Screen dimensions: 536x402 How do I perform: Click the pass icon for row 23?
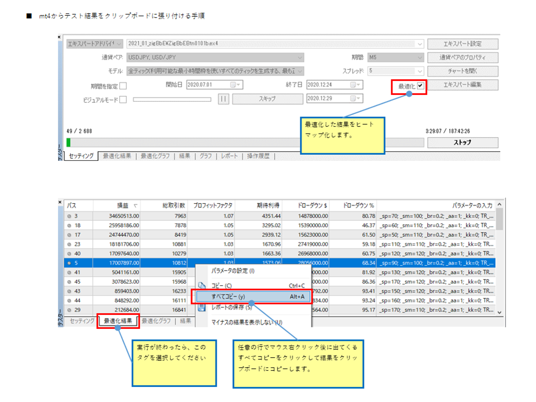69,245
